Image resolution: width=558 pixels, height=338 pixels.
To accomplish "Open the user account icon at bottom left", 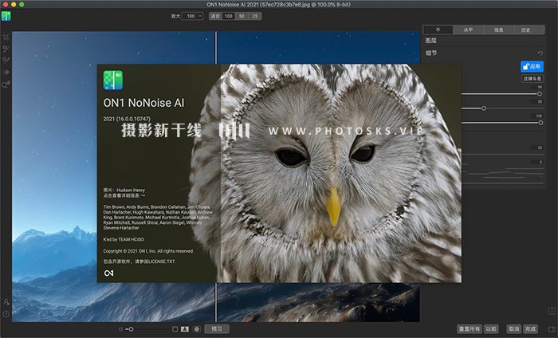I will [x=6, y=301].
